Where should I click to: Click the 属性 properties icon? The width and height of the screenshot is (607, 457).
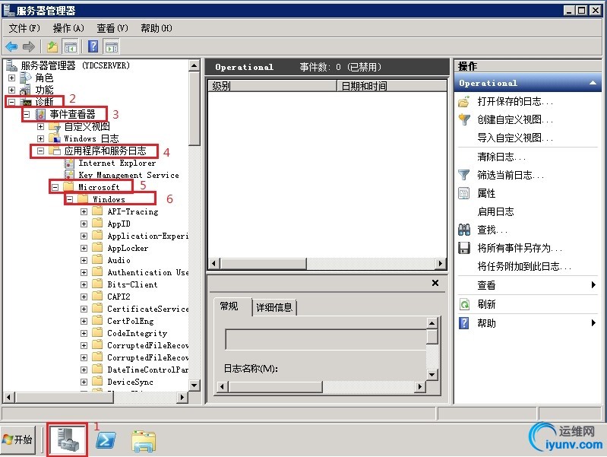pos(463,193)
